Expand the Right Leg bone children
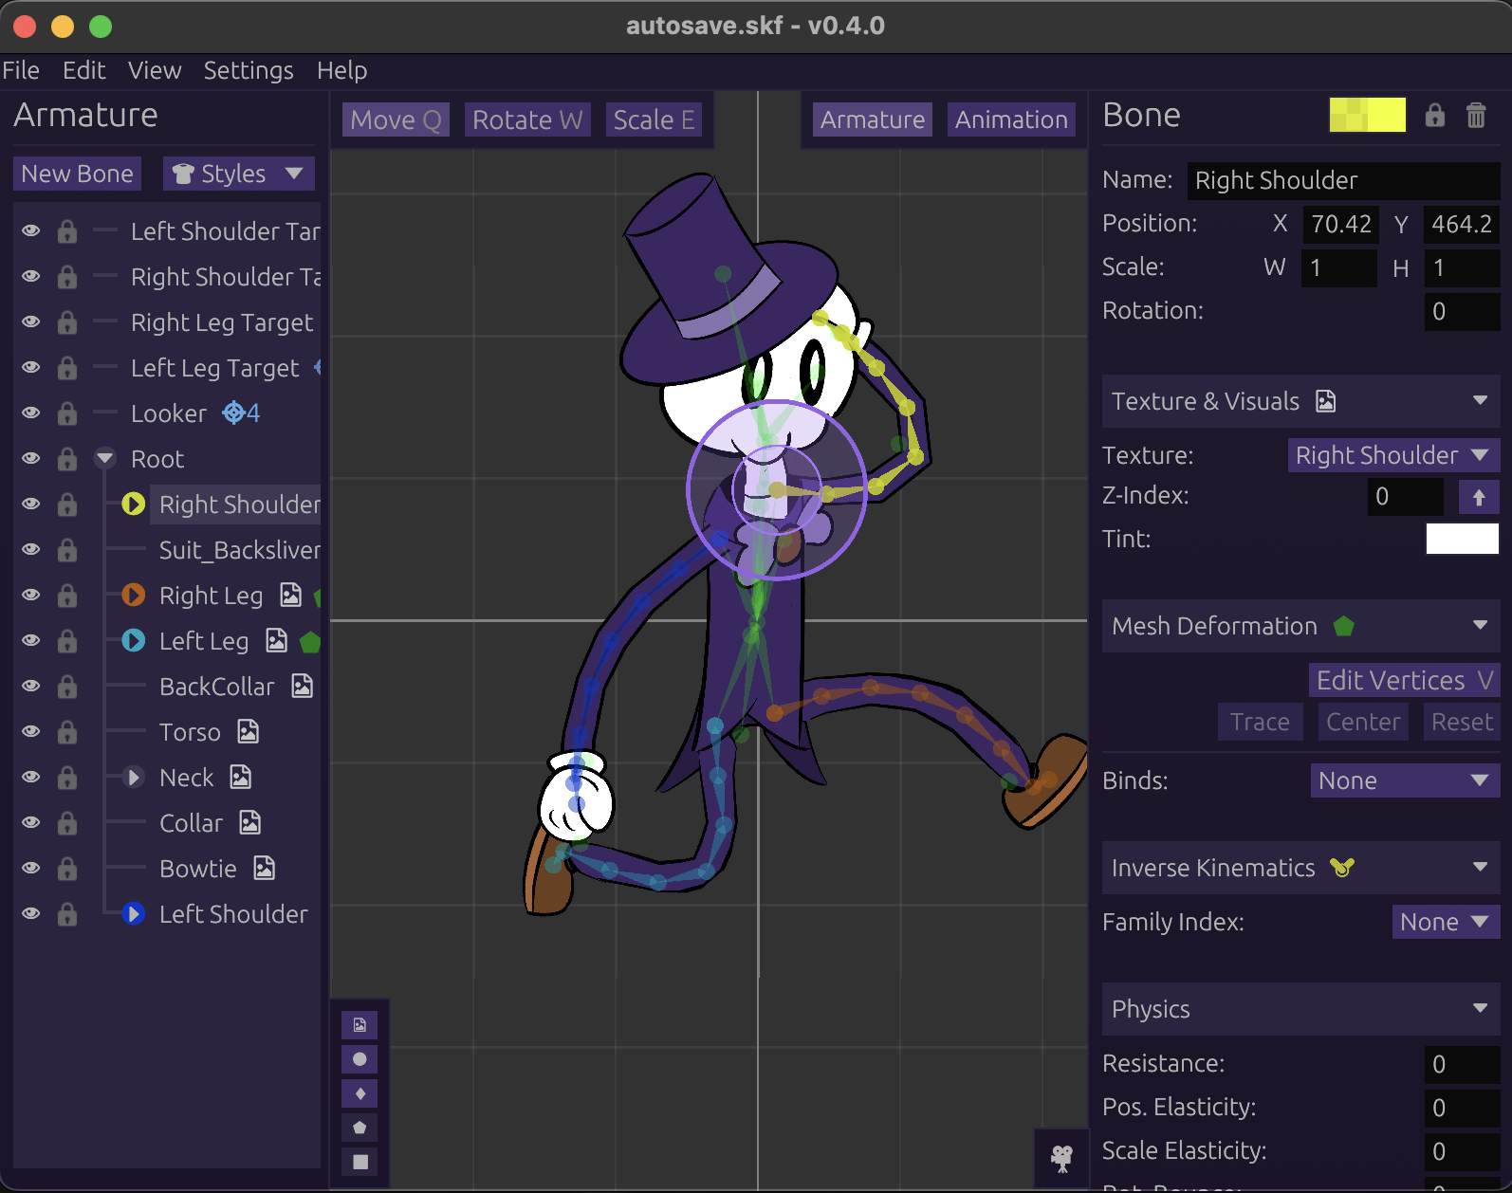The height and width of the screenshot is (1193, 1512). click(x=134, y=596)
